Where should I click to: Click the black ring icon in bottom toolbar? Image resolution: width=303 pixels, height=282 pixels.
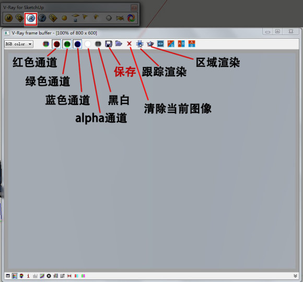[49, 276]
